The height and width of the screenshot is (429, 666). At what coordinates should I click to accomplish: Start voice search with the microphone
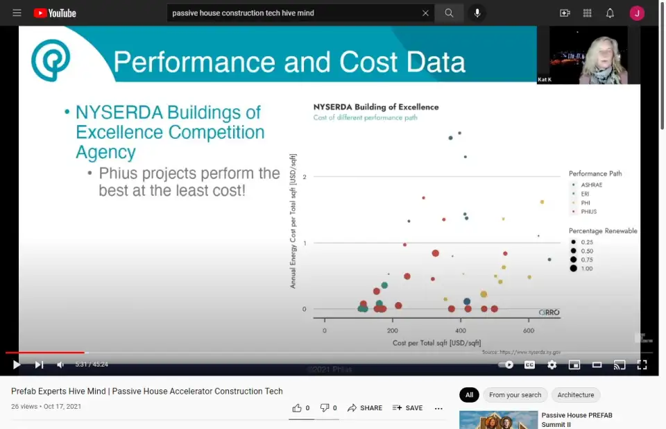click(x=477, y=13)
